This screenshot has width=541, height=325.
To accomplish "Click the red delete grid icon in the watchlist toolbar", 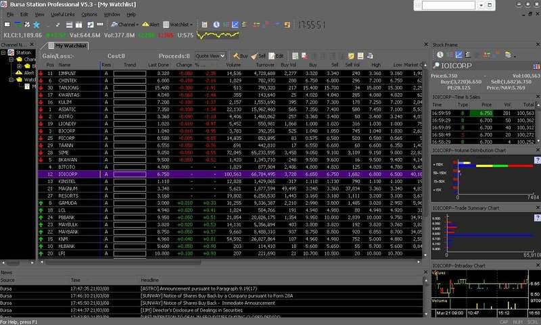I will pos(305,56).
